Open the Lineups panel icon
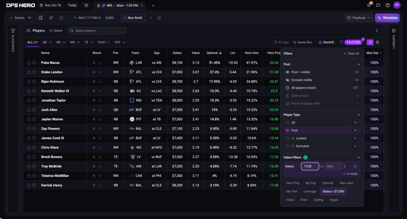The image size is (407, 219). click(x=394, y=30)
